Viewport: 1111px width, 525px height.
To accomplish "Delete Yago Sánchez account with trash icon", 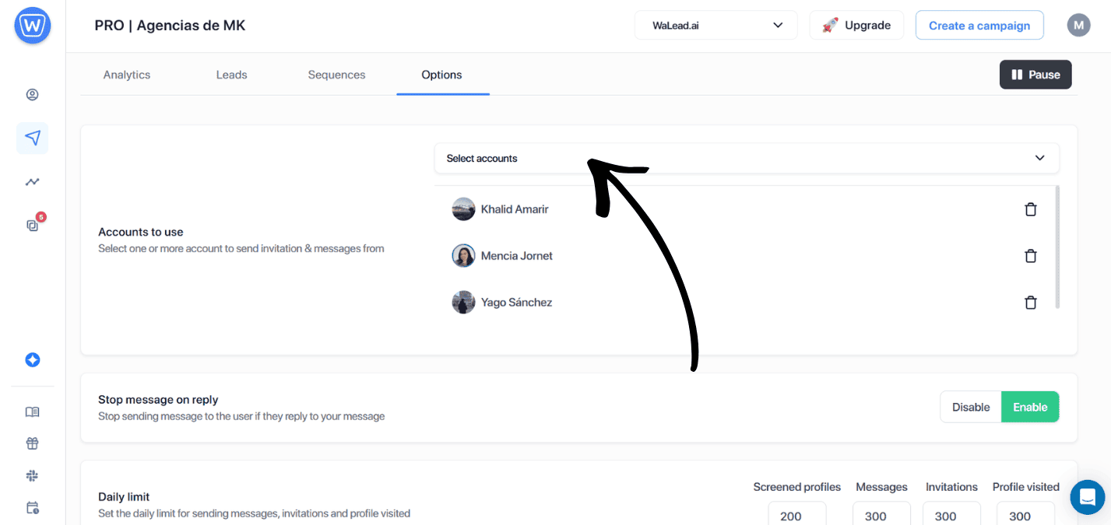I will point(1031,303).
